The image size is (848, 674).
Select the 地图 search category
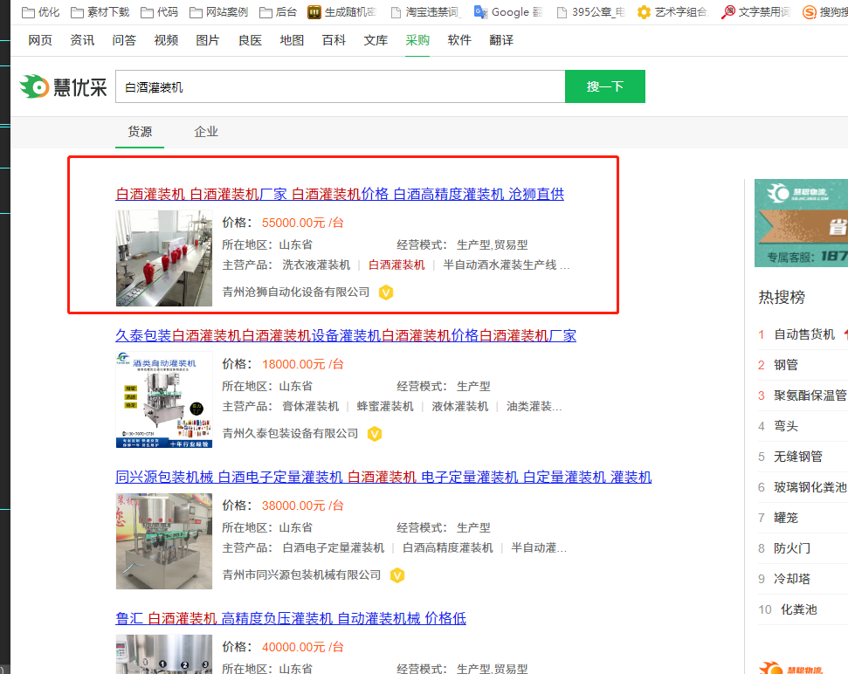[292, 40]
